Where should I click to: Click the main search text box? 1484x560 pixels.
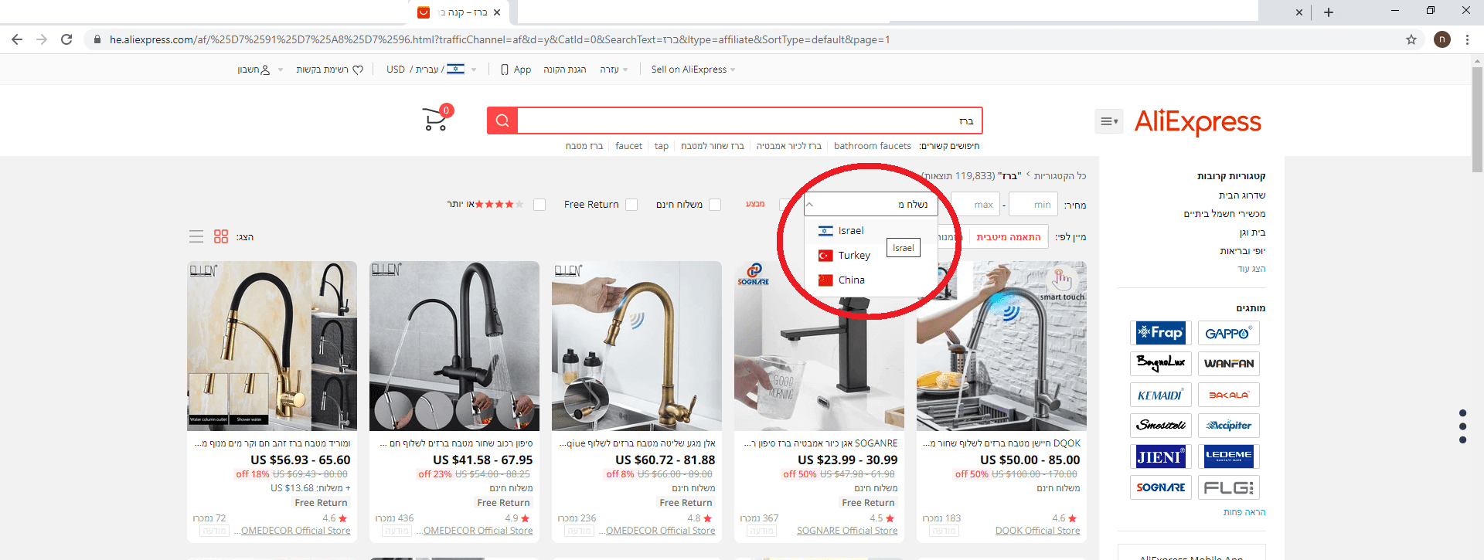750,120
